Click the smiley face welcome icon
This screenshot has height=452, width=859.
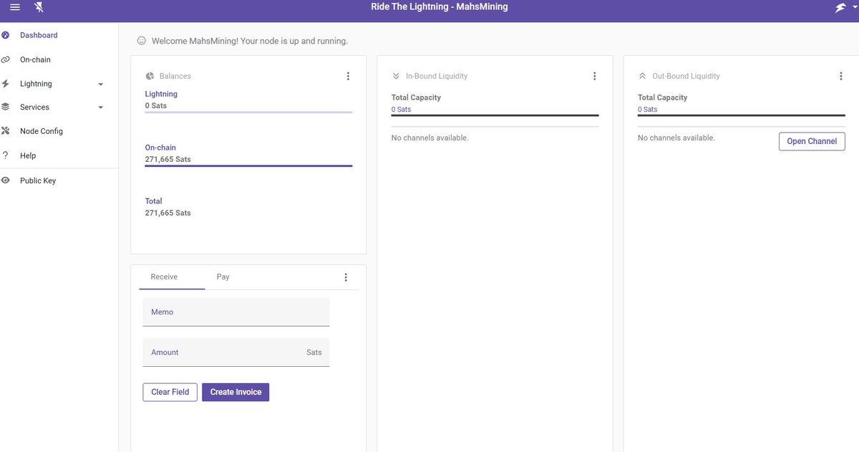coord(142,41)
